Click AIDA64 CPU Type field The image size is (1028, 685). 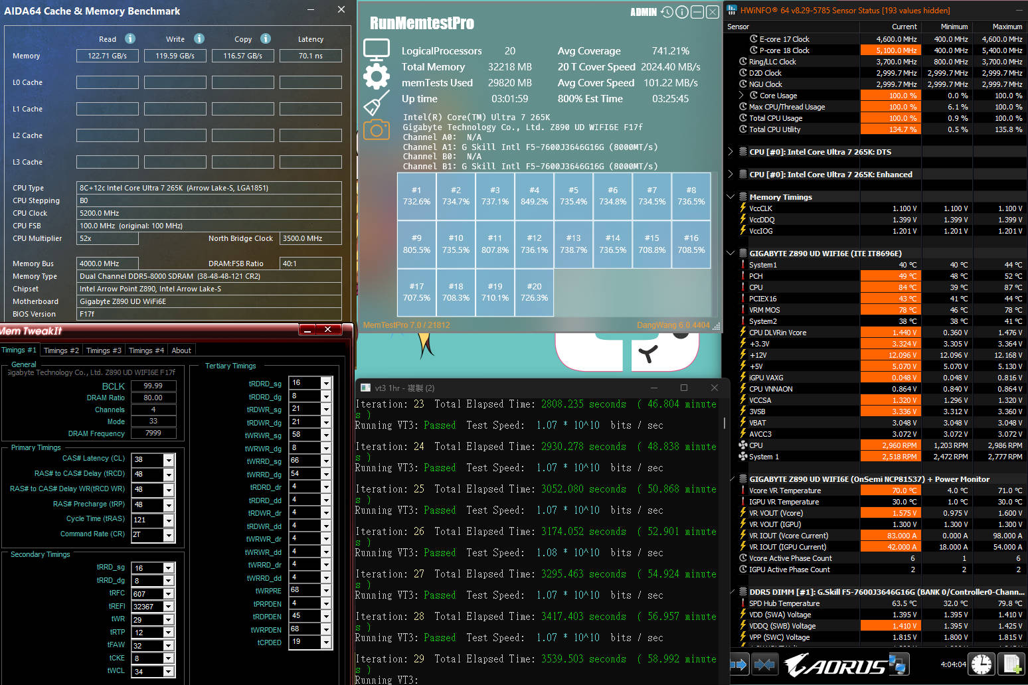click(x=209, y=188)
